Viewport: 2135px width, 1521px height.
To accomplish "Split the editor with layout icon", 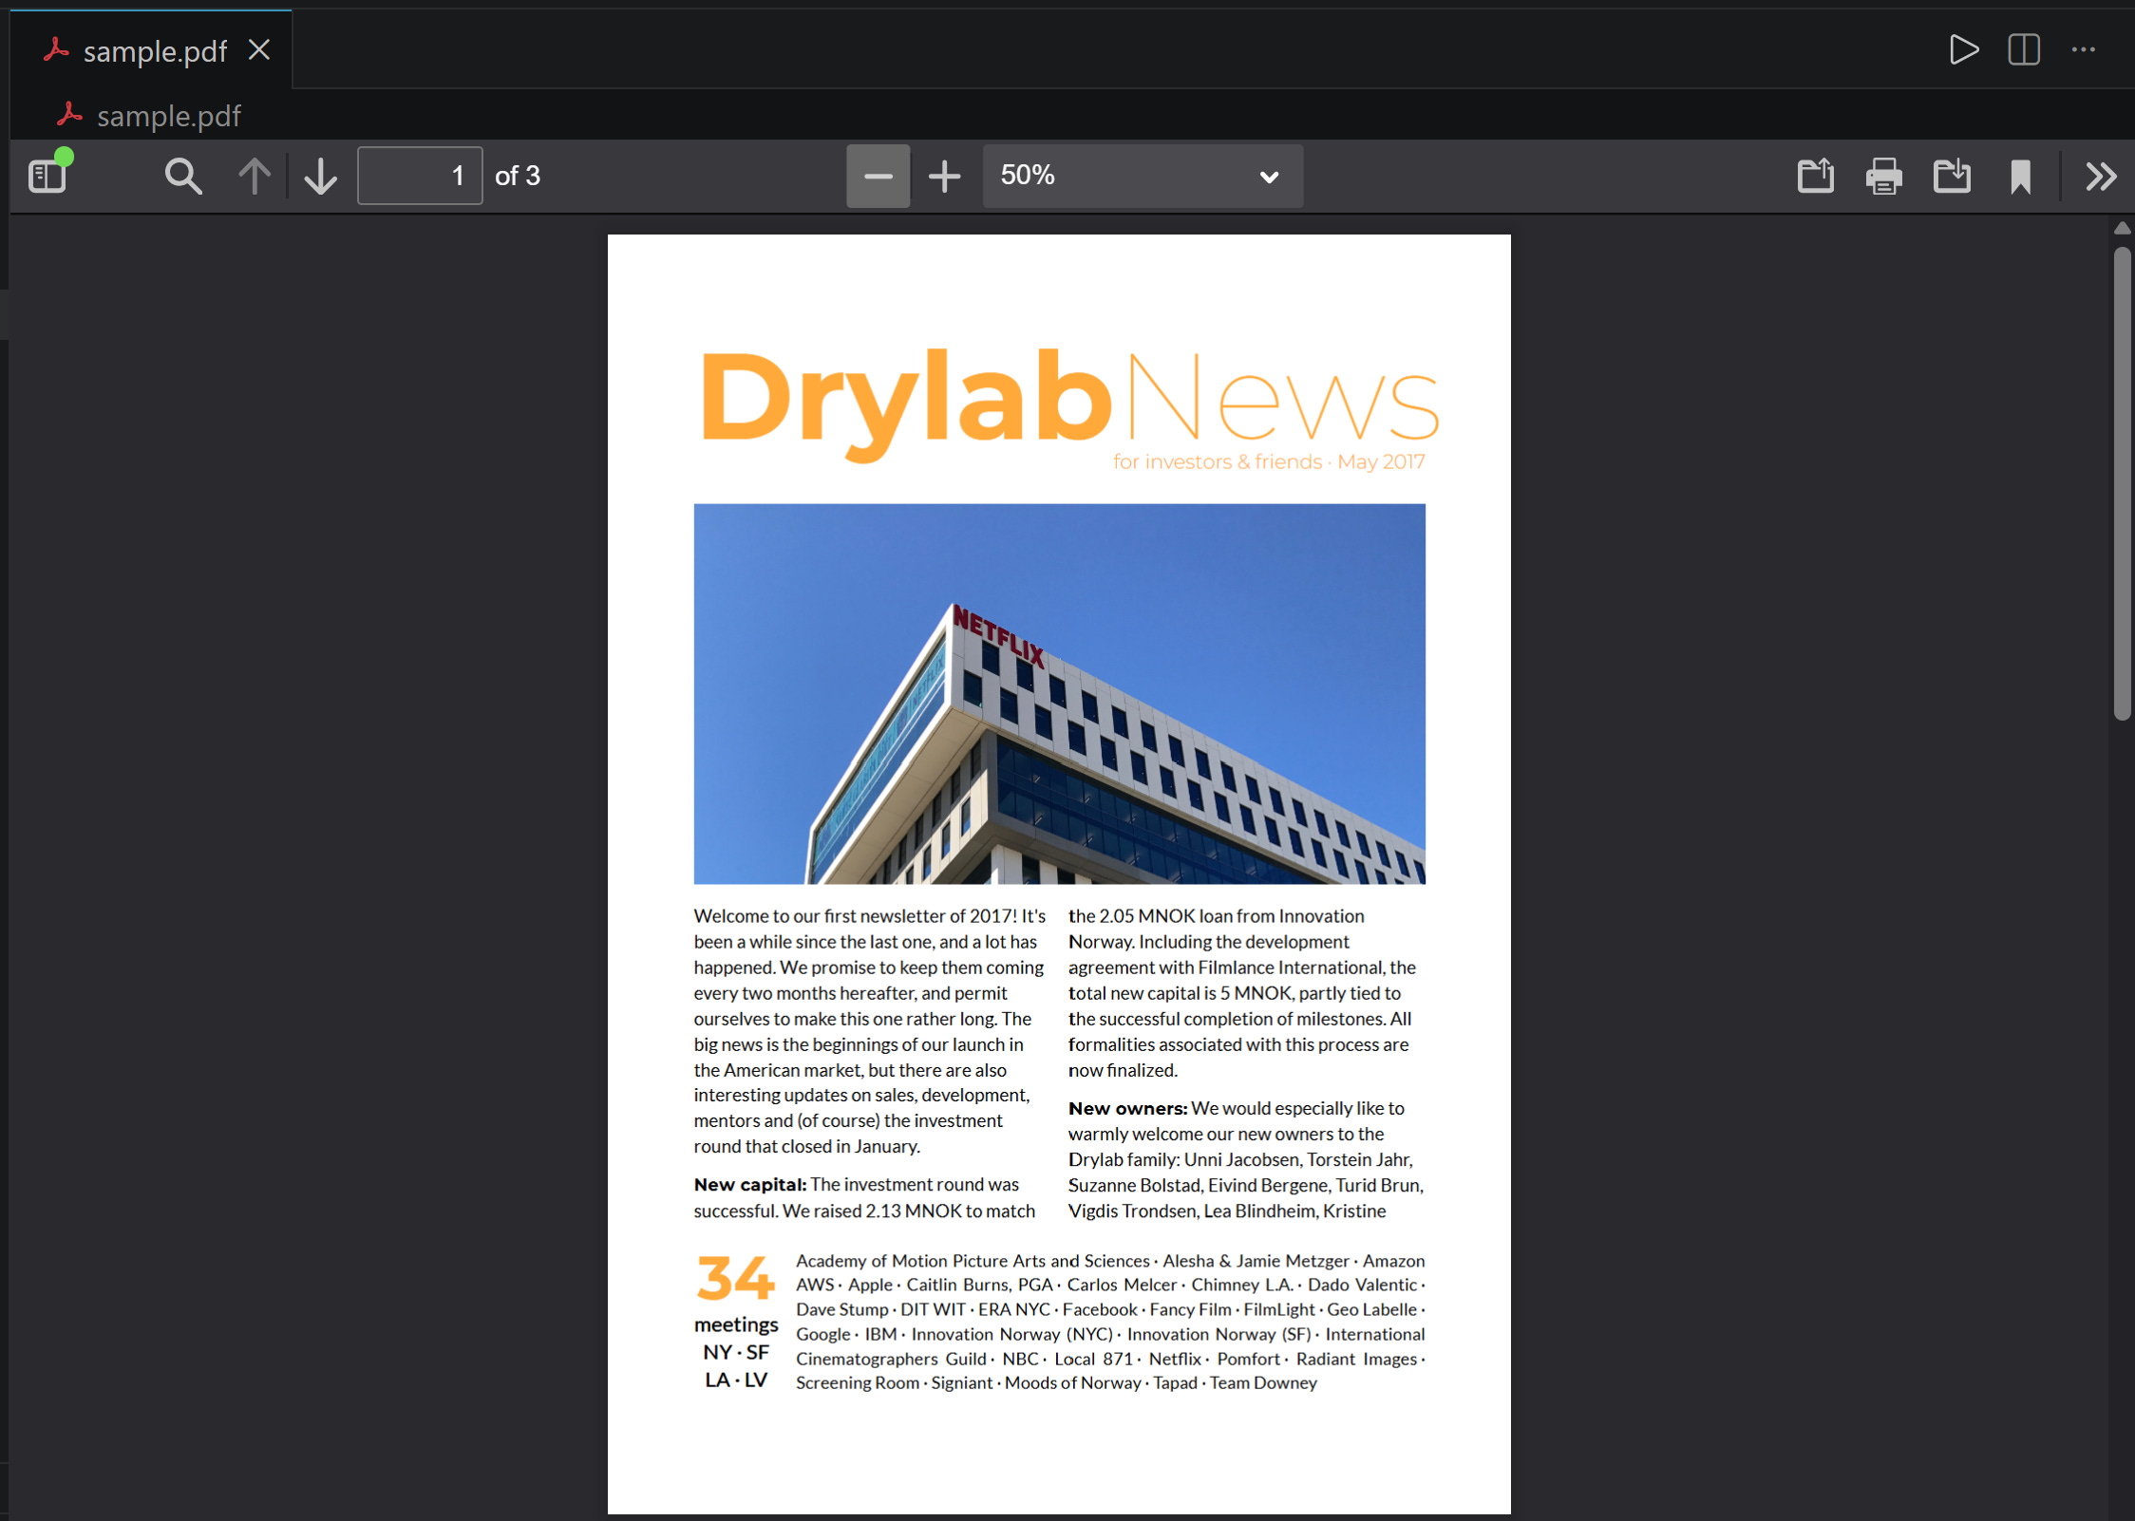I will coord(2024,49).
